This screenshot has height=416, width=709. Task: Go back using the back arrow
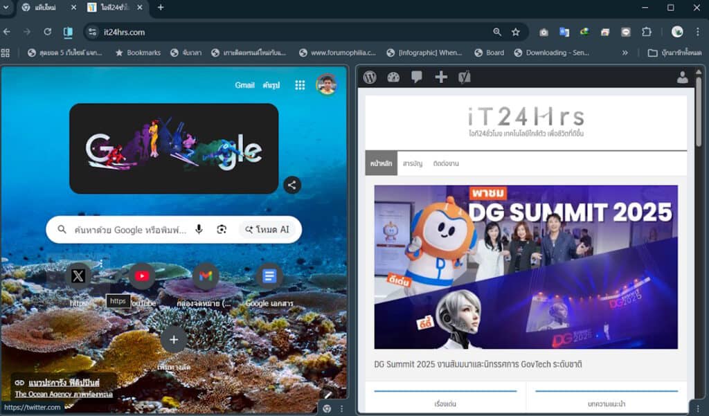(x=7, y=32)
